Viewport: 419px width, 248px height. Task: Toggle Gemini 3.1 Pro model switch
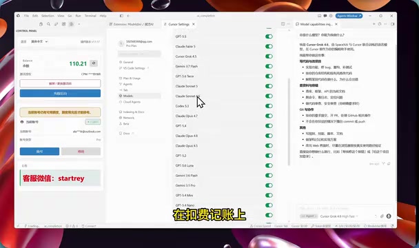pyautogui.click(x=269, y=185)
